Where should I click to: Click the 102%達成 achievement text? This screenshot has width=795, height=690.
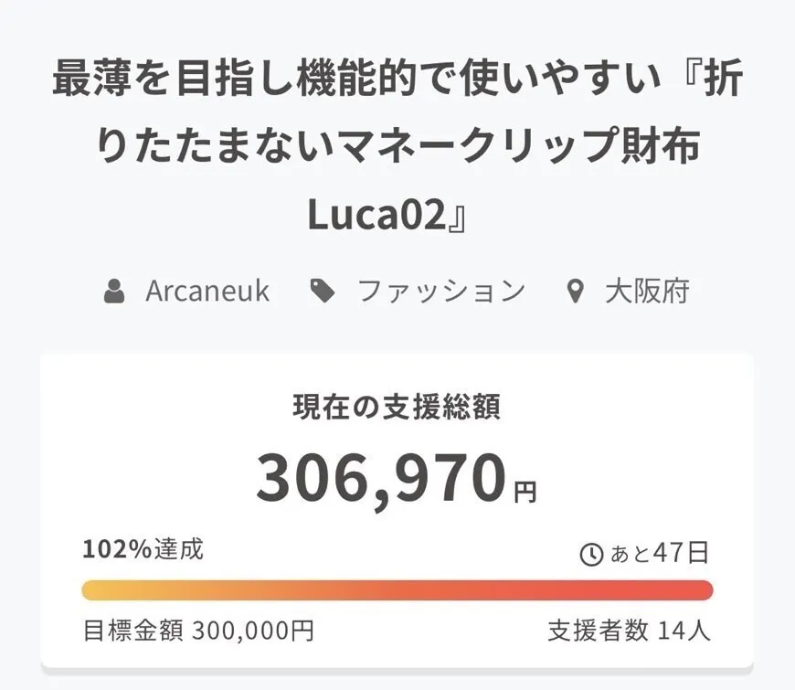point(143,549)
